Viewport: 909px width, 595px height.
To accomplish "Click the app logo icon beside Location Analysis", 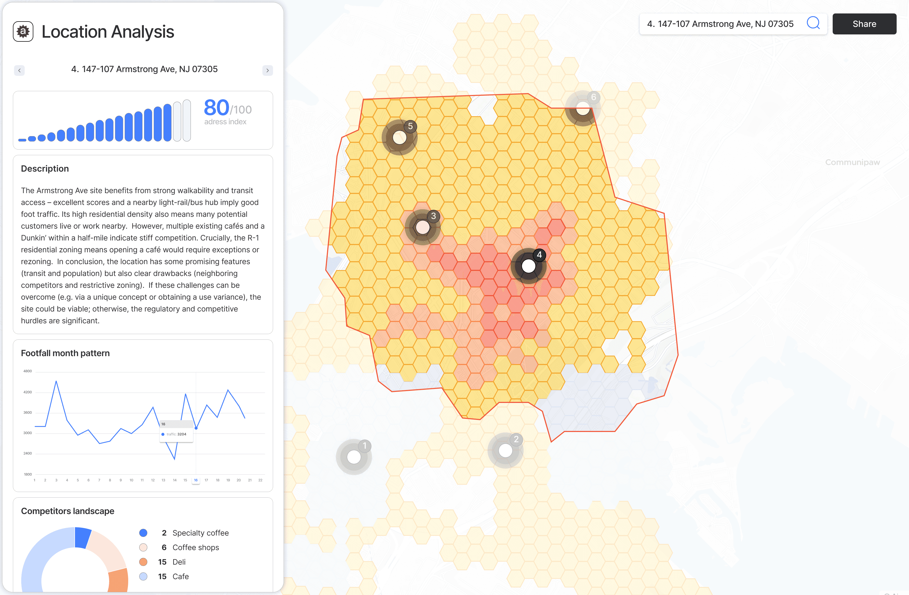I will click(23, 31).
